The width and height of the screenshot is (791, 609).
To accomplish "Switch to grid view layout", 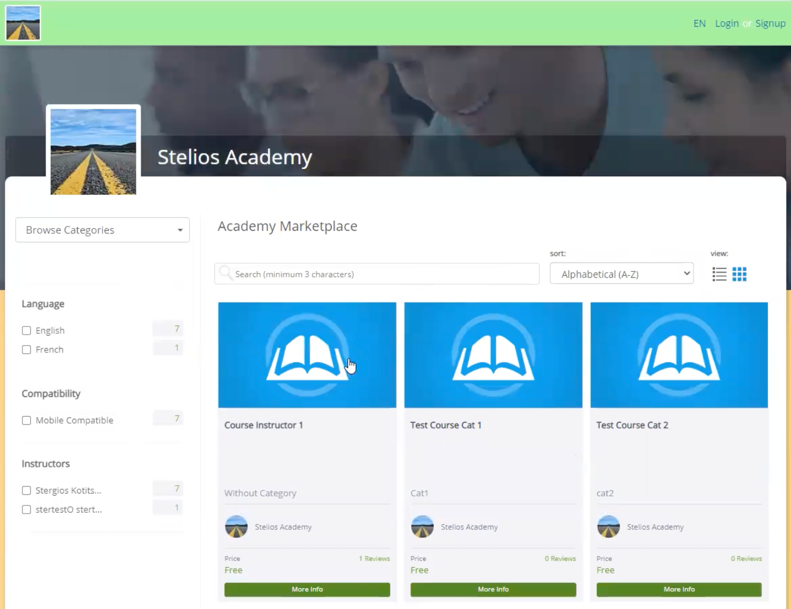I will tap(739, 274).
